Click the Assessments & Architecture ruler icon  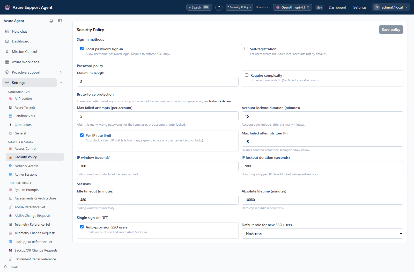(10, 198)
